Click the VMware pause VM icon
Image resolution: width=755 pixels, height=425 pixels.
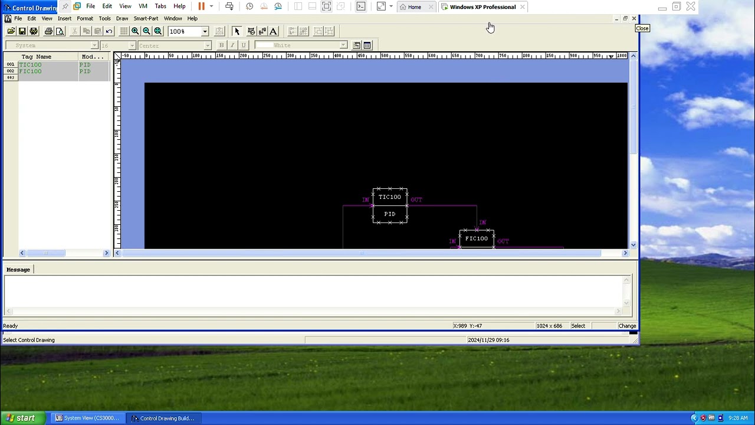[201, 6]
